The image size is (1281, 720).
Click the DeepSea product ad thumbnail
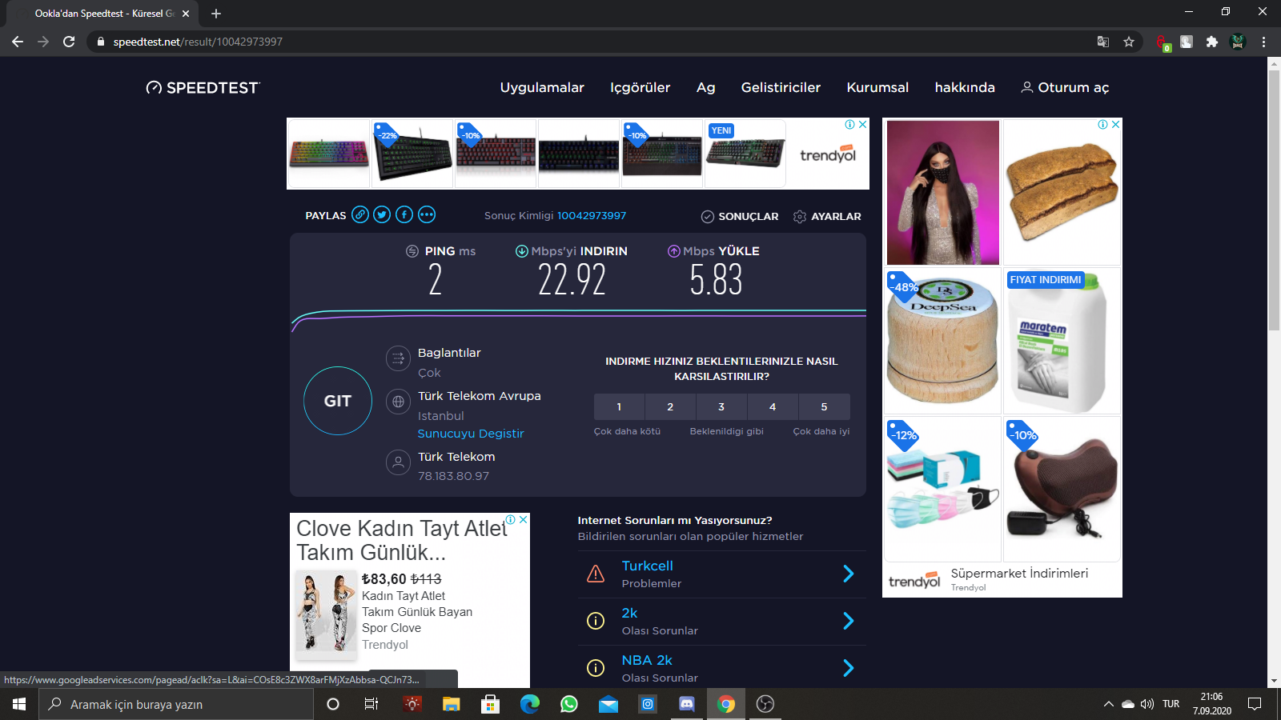[x=943, y=342]
